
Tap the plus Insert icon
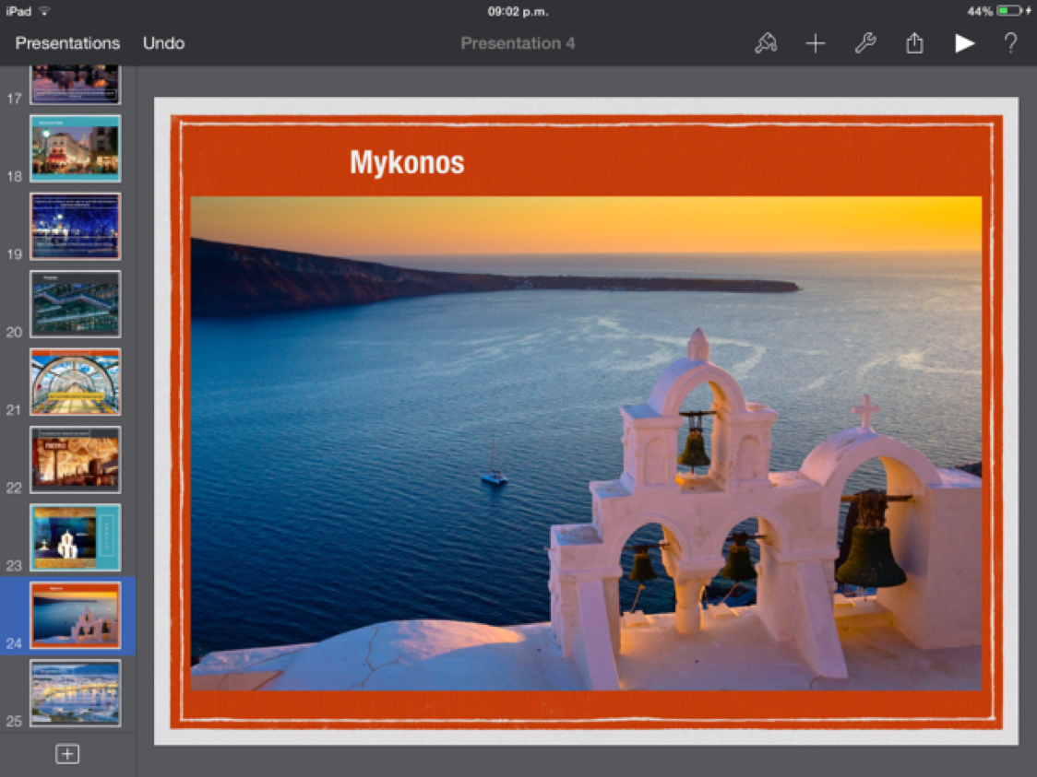(x=816, y=43)
